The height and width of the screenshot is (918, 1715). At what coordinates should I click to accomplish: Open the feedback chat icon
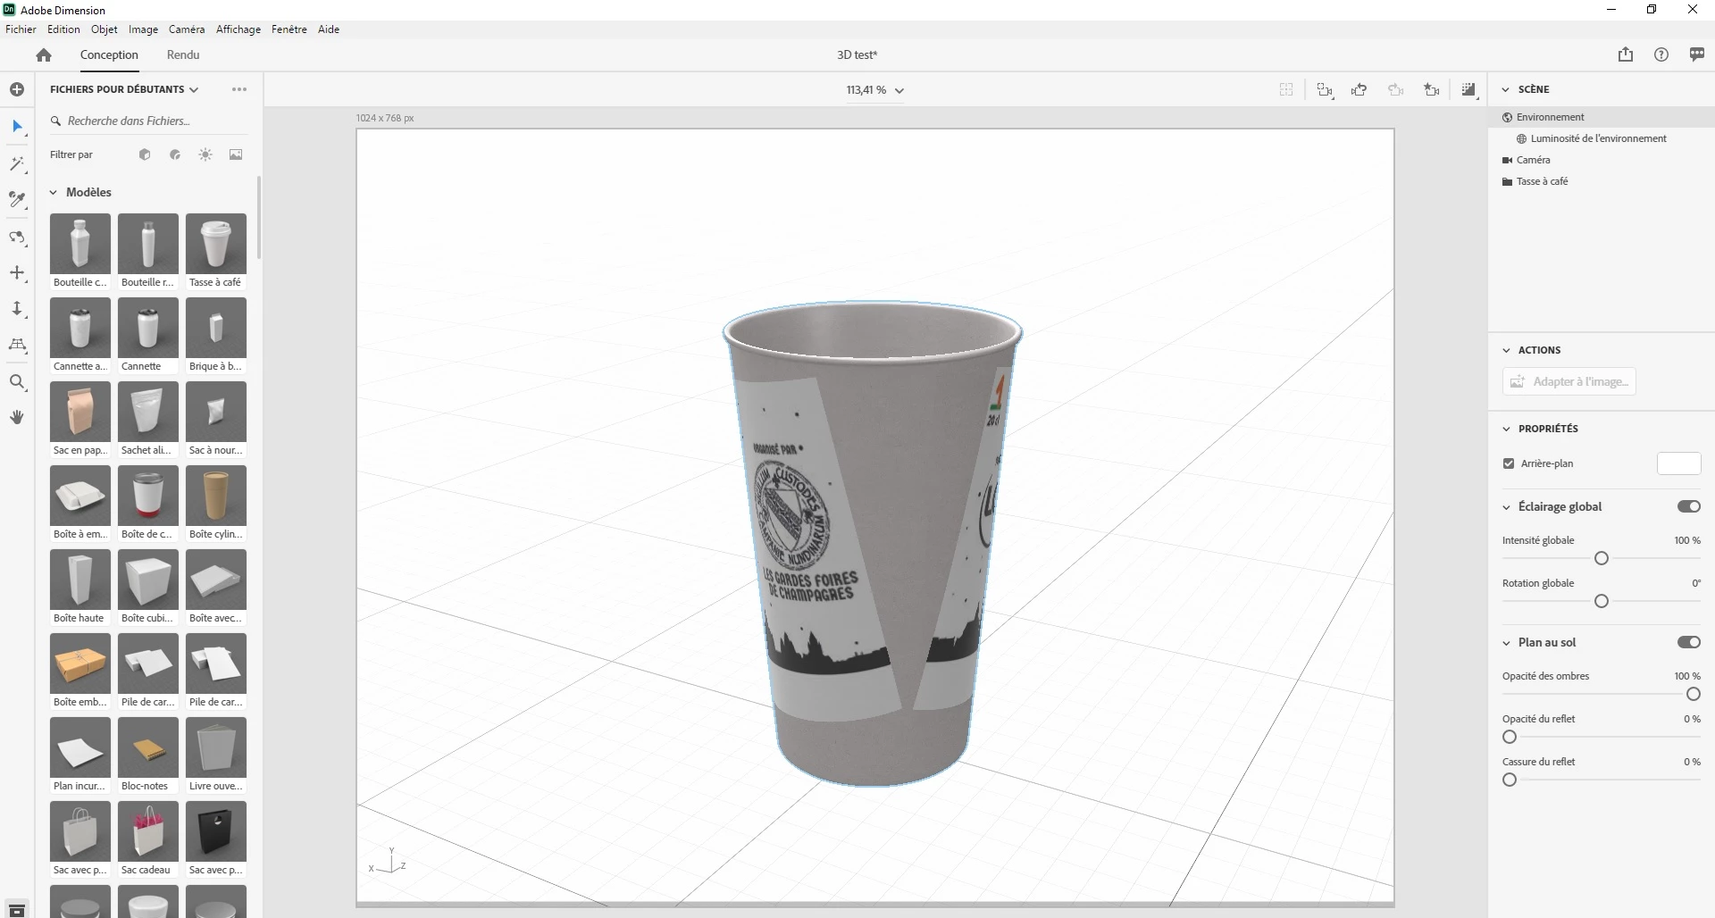(1697, 54)
